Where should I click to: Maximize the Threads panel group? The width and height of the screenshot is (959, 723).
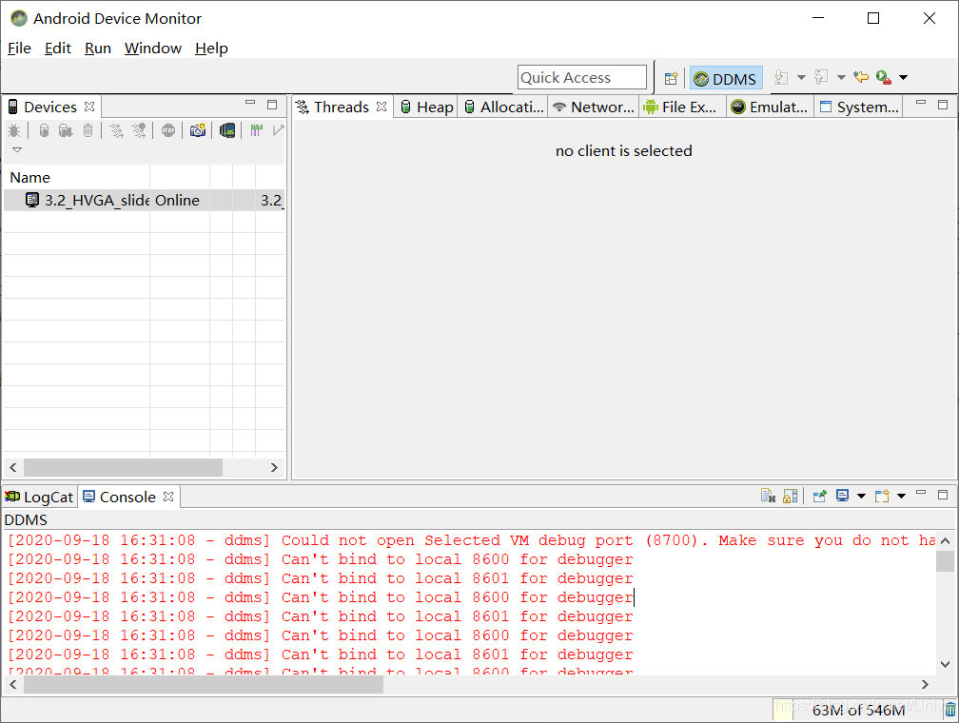[x=943, y=105]
